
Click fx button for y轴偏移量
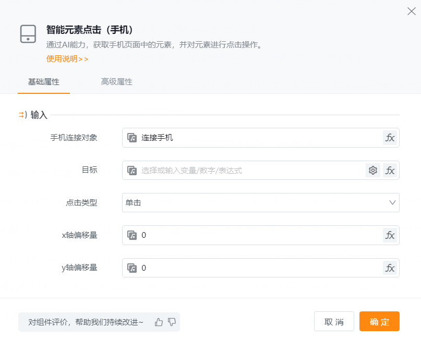(x=390, y=268)
